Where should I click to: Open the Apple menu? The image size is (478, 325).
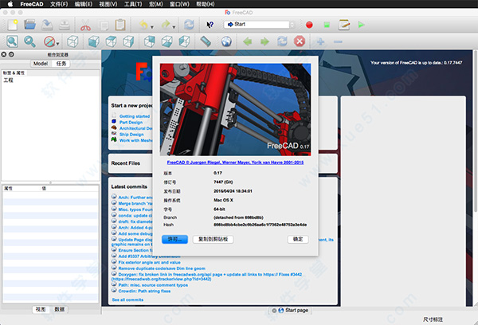pyautogui.click(x=10, y=4)
